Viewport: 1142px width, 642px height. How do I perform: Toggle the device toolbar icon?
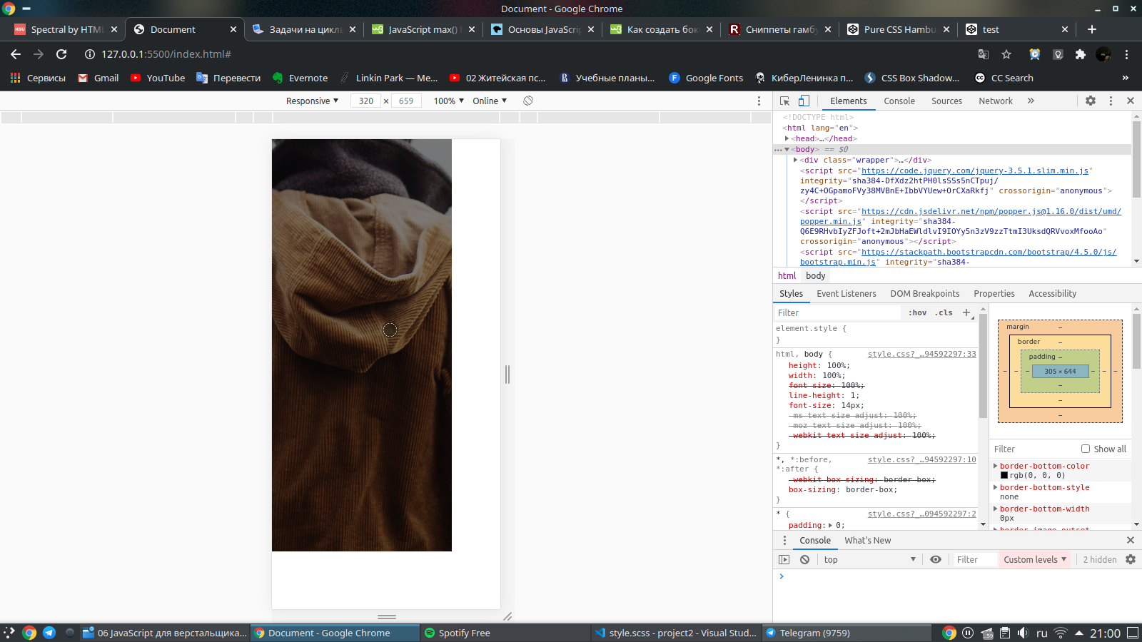(804, 101)
